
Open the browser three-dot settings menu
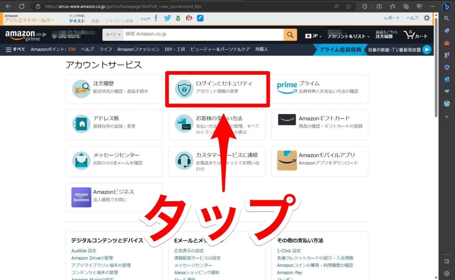[432, 6]
